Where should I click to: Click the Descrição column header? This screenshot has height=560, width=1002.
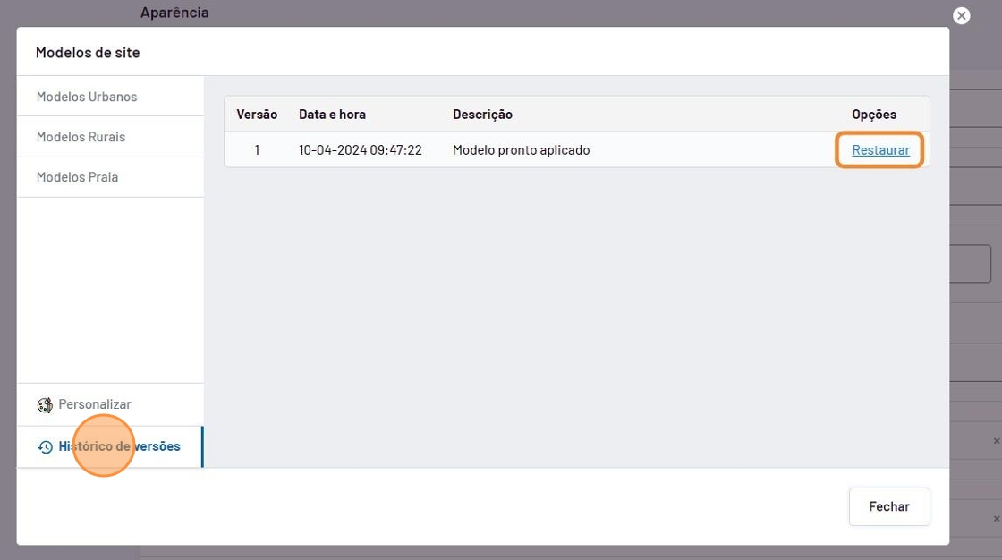point(482,115)
